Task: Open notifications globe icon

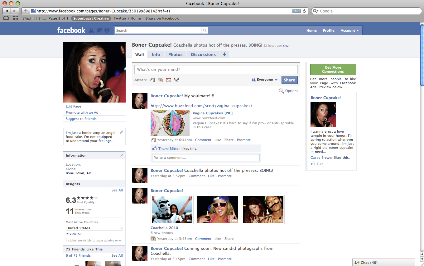Action: (x=107, y=30)
